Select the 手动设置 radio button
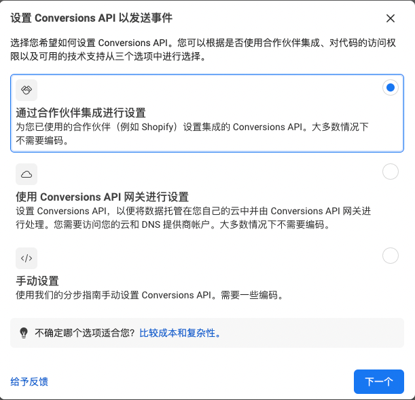Image resolution: width=415 pixels, height=400 pixels. pyautogui.click(x=391, y=256)
